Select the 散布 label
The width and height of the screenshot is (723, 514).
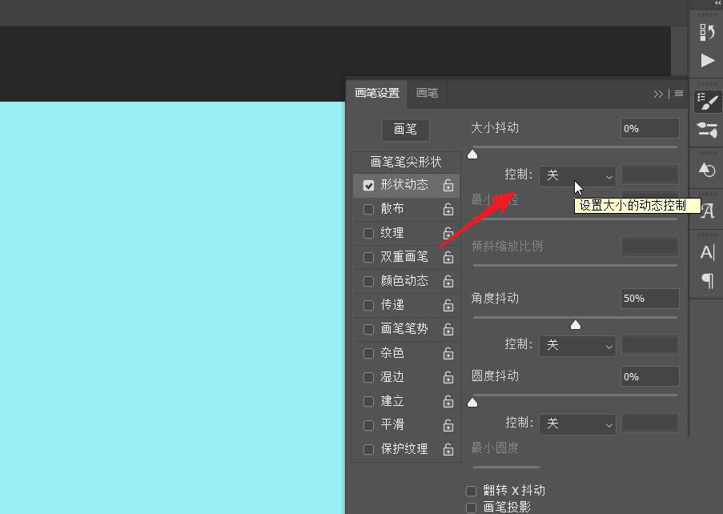(392, 209)
